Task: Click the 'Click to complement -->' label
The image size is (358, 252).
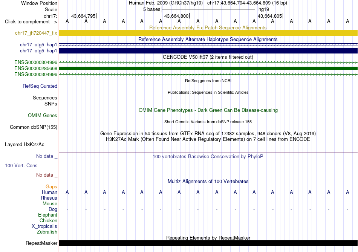Action: pos(31,22)
